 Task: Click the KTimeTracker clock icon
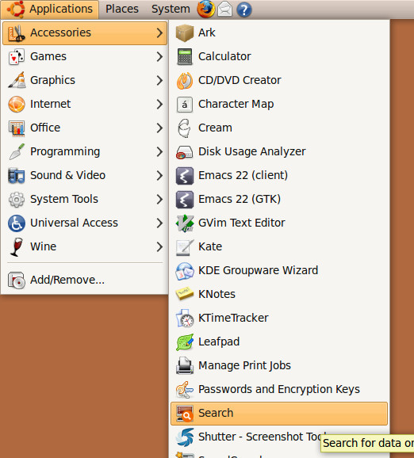tap(185, 318)
